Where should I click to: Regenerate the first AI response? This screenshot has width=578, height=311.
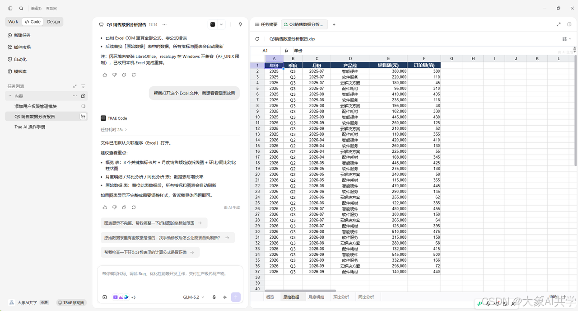134,75
